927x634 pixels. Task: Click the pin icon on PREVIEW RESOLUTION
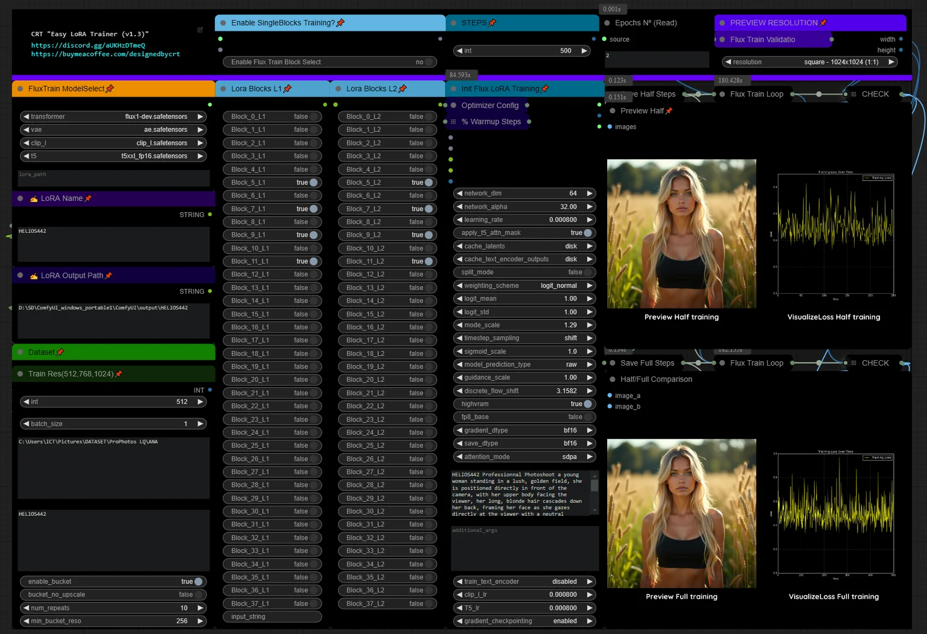(823, 23)
